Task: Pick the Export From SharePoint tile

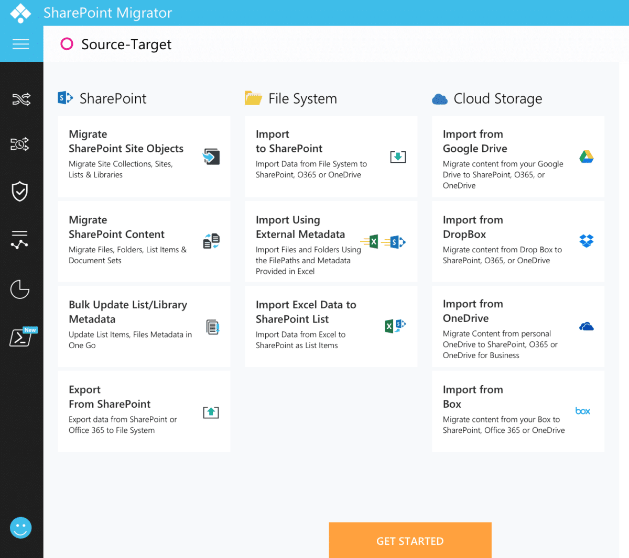Action: (144, 411)
